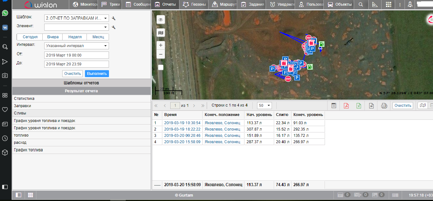433x201 pixels.
Task: Click the print report icon
Action: pyautogui.click(x=384, y=106)
